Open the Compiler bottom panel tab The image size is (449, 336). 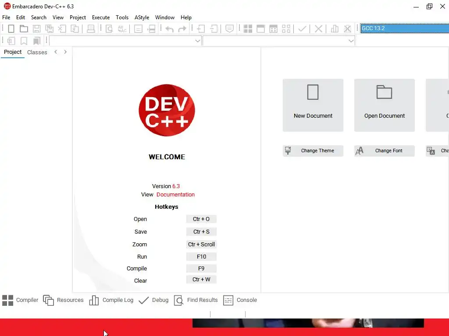coord(20,300)
